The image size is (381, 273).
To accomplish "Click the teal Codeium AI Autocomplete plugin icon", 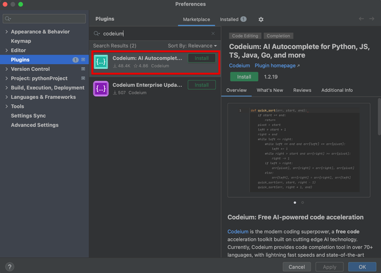I will point(102,61).
